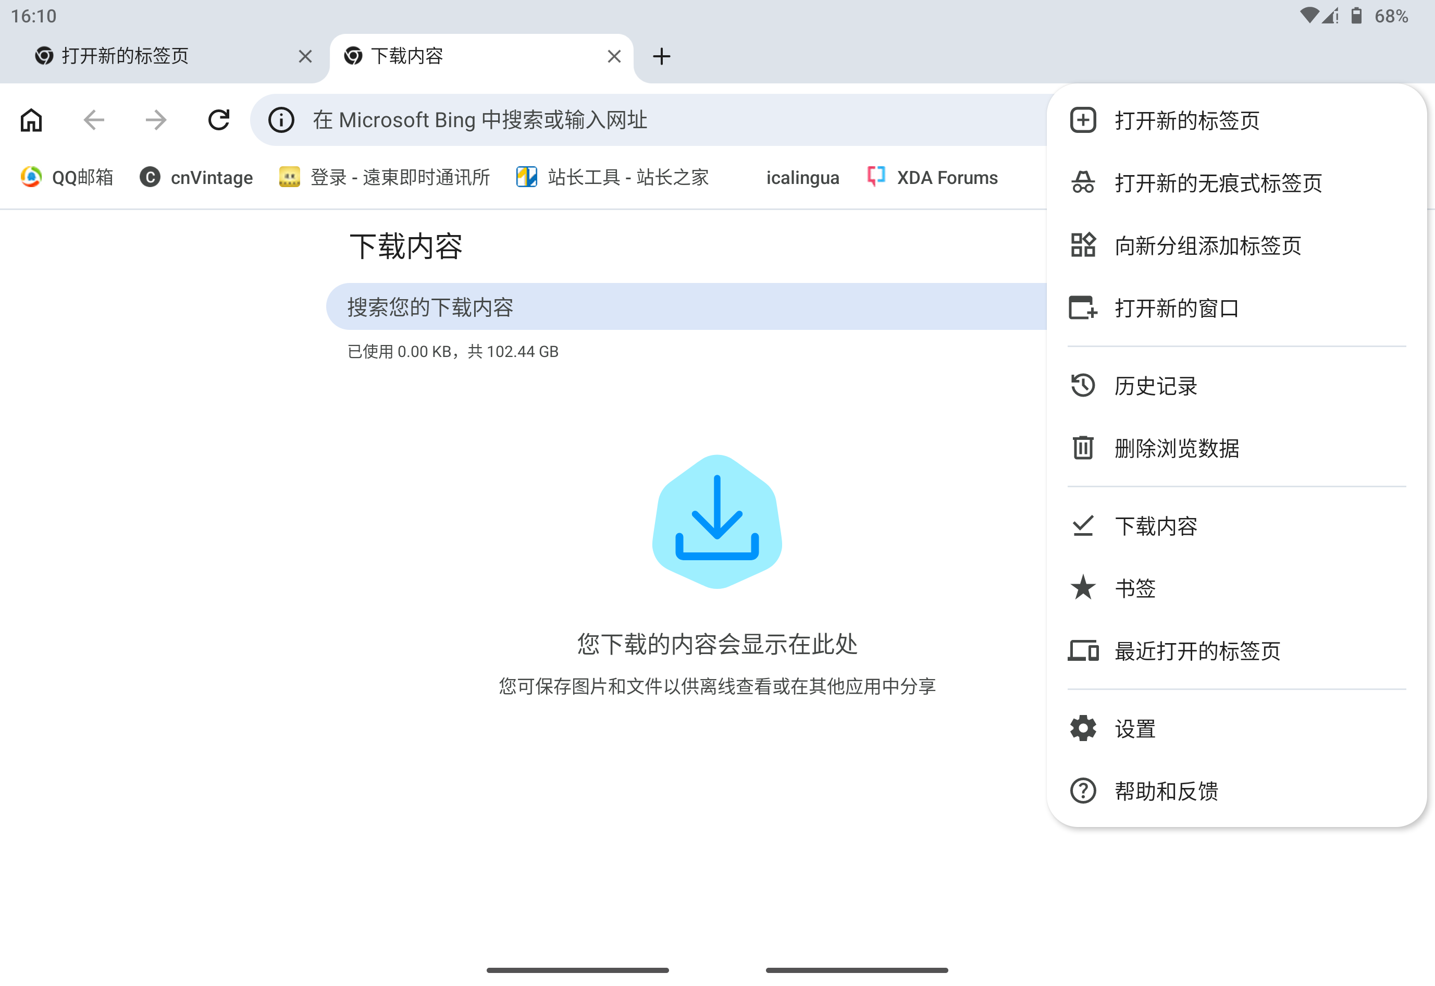Select the 下载内容 tab
This screenshot has width=1435, height=986.
pyautogui.click(x=481, y=56)
